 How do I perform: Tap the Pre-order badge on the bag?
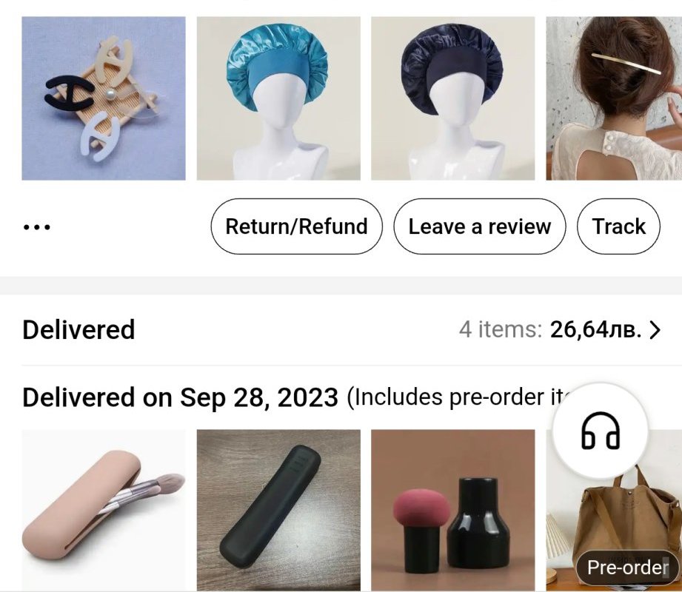(628, 568)
